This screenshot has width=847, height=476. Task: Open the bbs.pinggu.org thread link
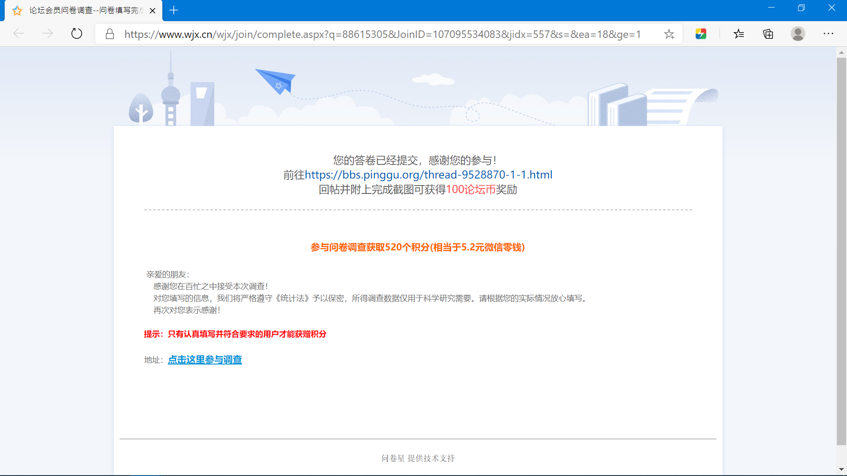428,175
